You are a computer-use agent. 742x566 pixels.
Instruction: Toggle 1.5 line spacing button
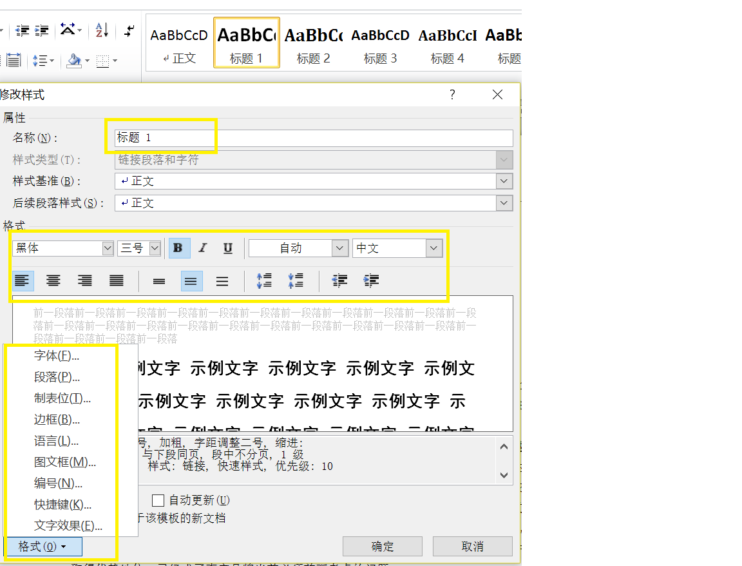click(191, 281)
